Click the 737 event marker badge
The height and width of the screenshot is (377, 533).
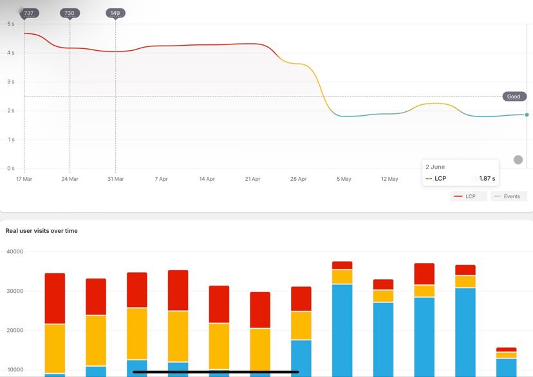tap(27, 12)
